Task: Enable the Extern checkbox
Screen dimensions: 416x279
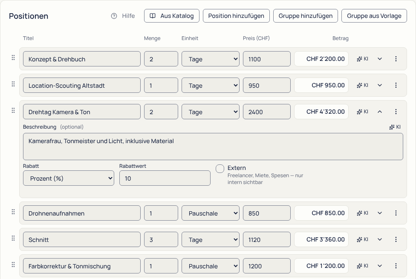Action: tap(220, 168)
